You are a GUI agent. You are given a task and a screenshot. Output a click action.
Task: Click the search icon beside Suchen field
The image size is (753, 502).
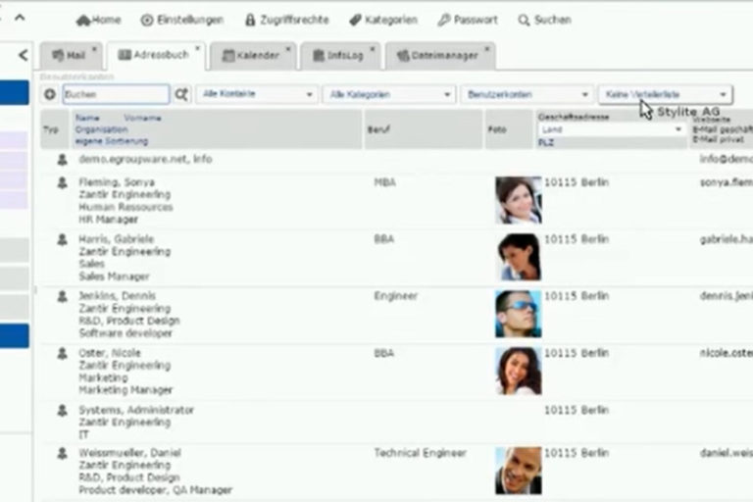coord(181,94)
